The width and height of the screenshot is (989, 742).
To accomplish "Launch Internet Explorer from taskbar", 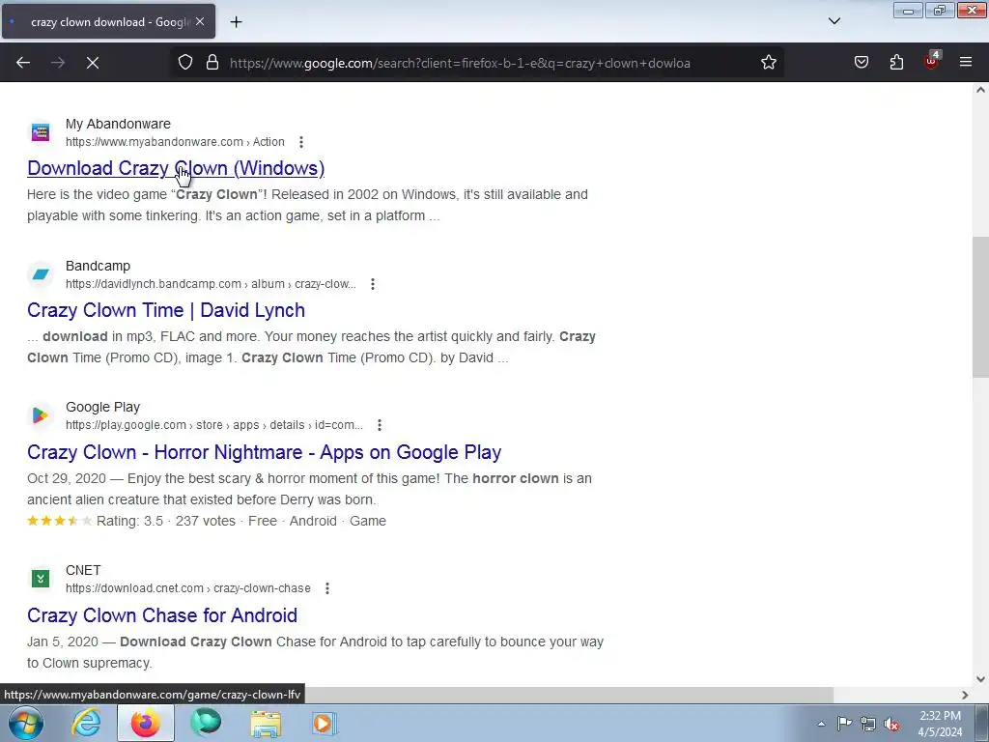I will 86,723.
